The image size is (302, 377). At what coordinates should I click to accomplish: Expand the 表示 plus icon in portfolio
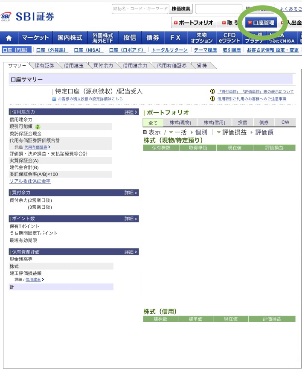pyautogui.click(x=145, y=132)
